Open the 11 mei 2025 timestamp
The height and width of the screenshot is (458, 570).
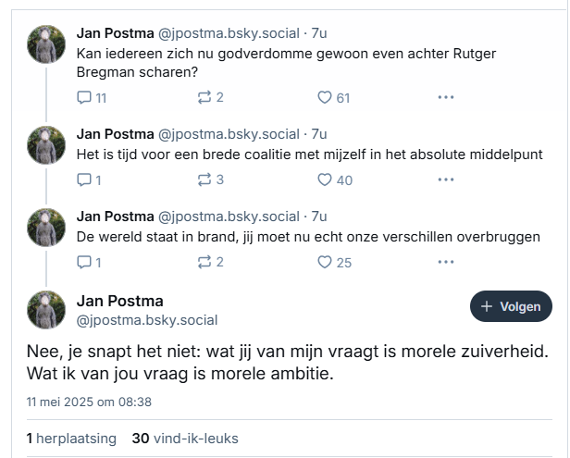(x=89, y=402)
